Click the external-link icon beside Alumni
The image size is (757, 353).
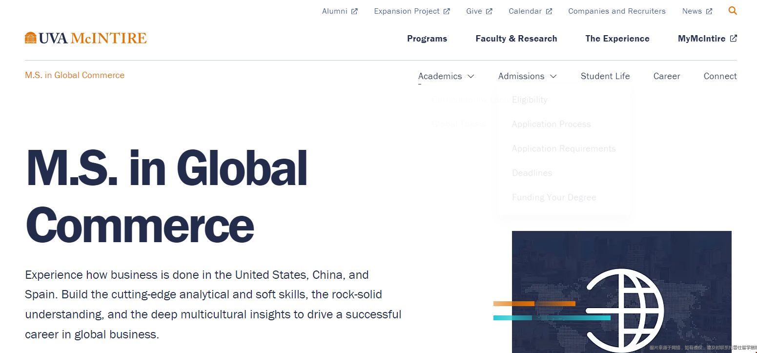click(x=355, y=11)
